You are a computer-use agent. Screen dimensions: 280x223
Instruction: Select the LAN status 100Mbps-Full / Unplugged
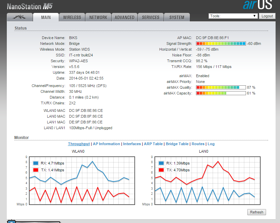click(90, 128)
